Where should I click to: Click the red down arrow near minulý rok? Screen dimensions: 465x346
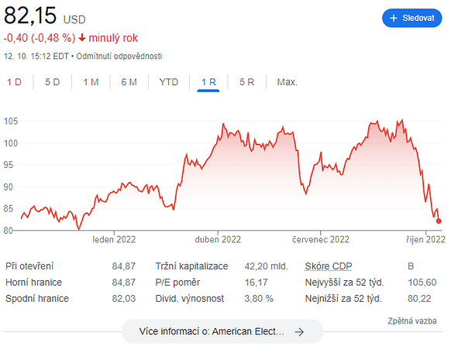point(82,38)
